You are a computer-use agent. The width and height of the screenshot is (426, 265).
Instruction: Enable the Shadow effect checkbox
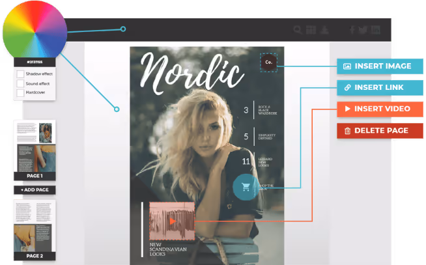(x=20, y=74)
